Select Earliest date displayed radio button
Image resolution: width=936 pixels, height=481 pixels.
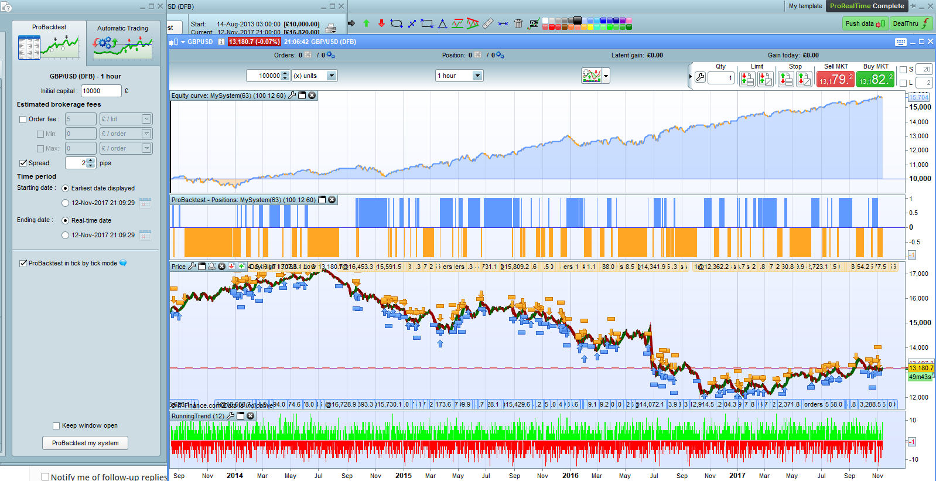click(65, 188)
